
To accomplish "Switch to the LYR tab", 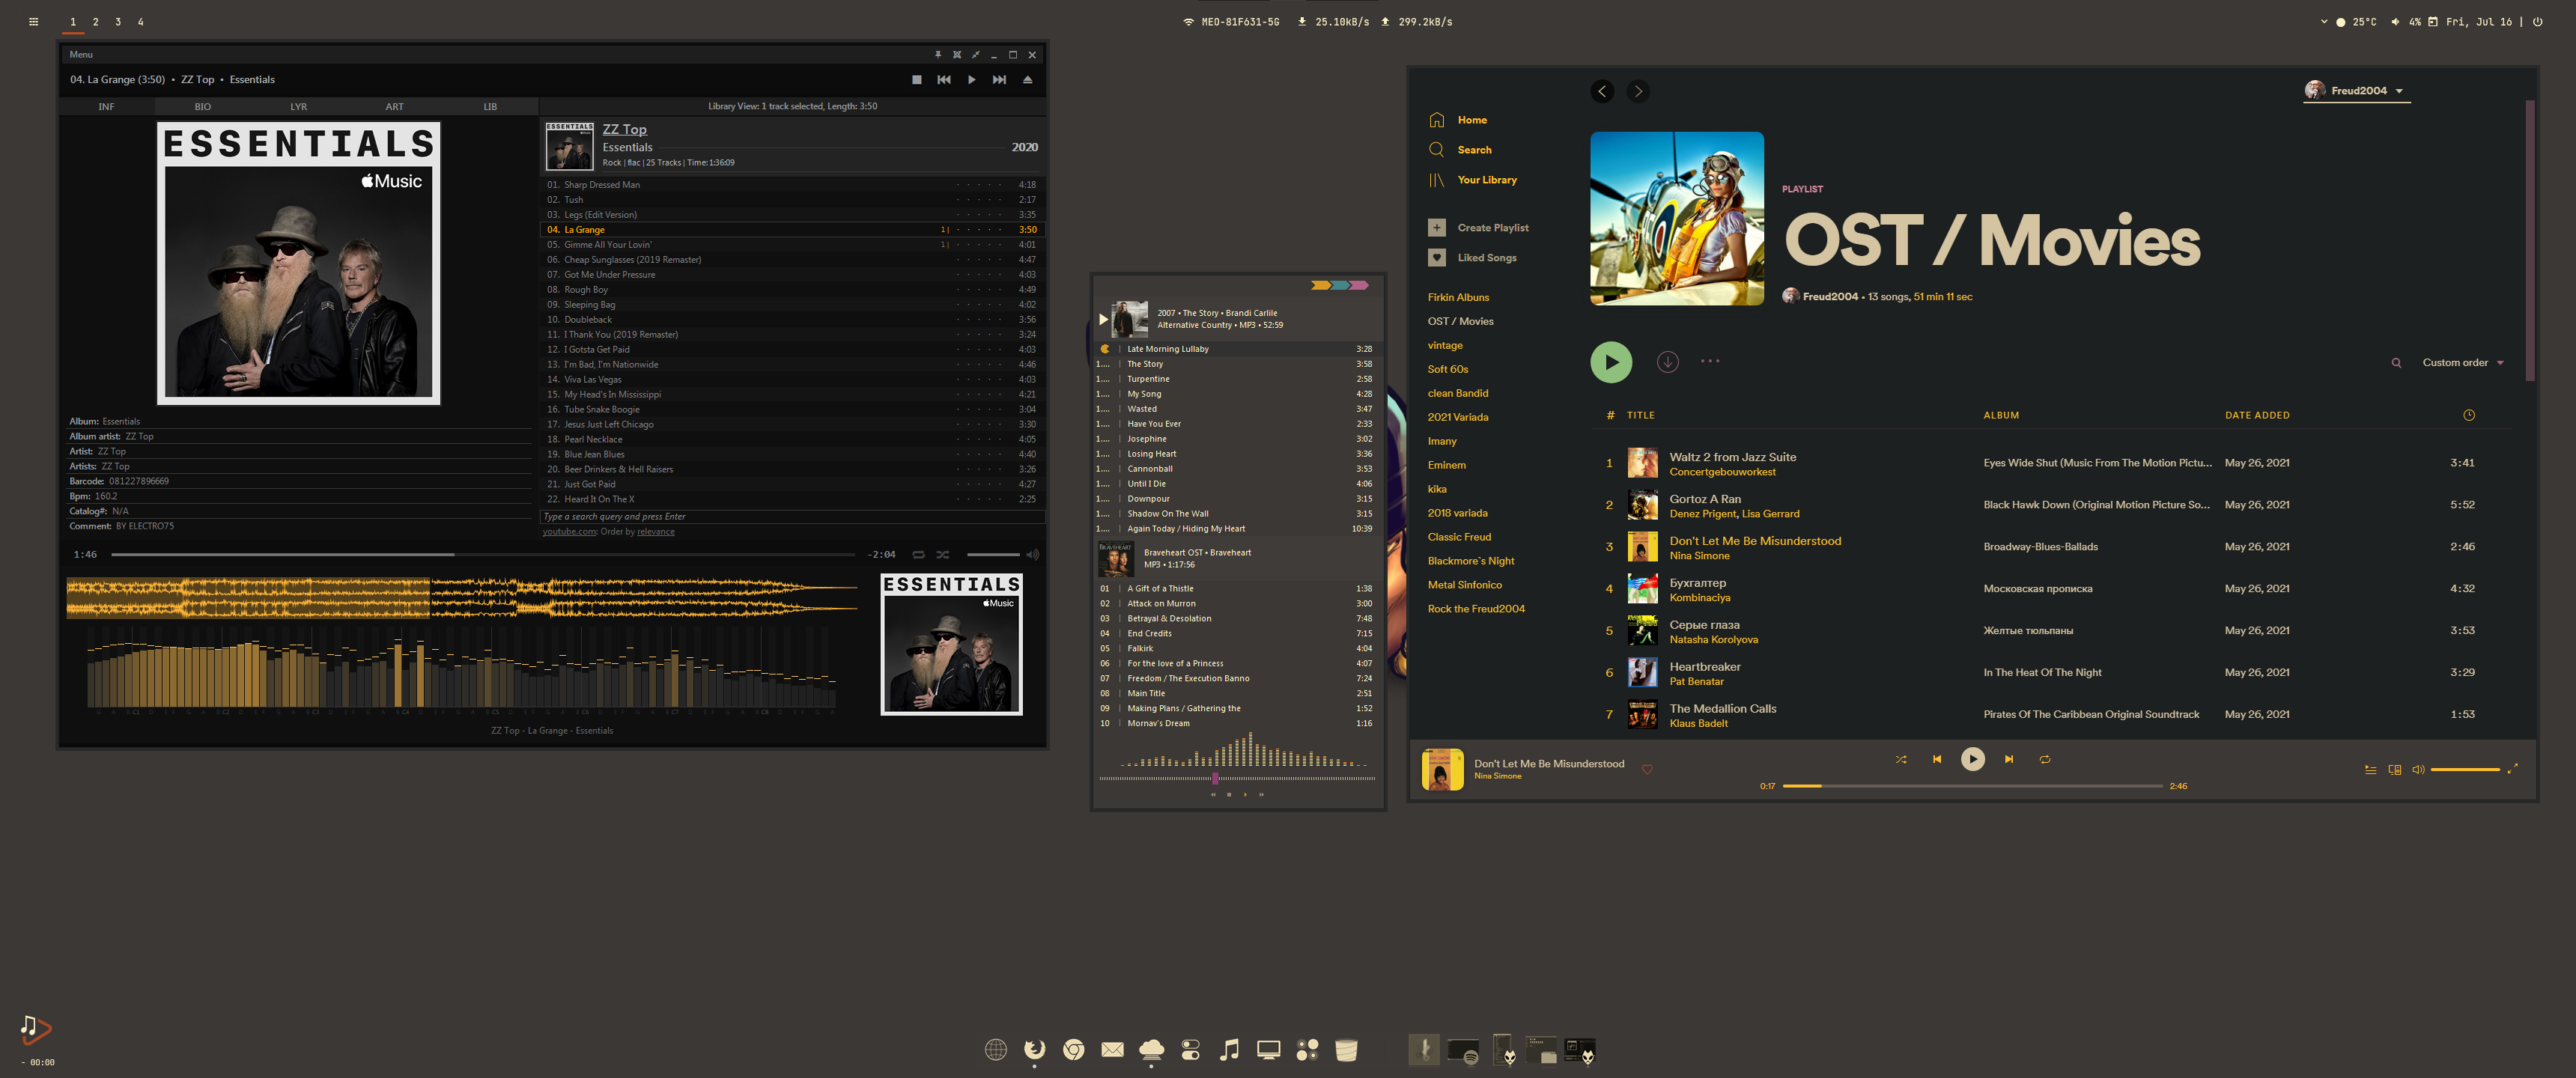I will tap(298, 107).
